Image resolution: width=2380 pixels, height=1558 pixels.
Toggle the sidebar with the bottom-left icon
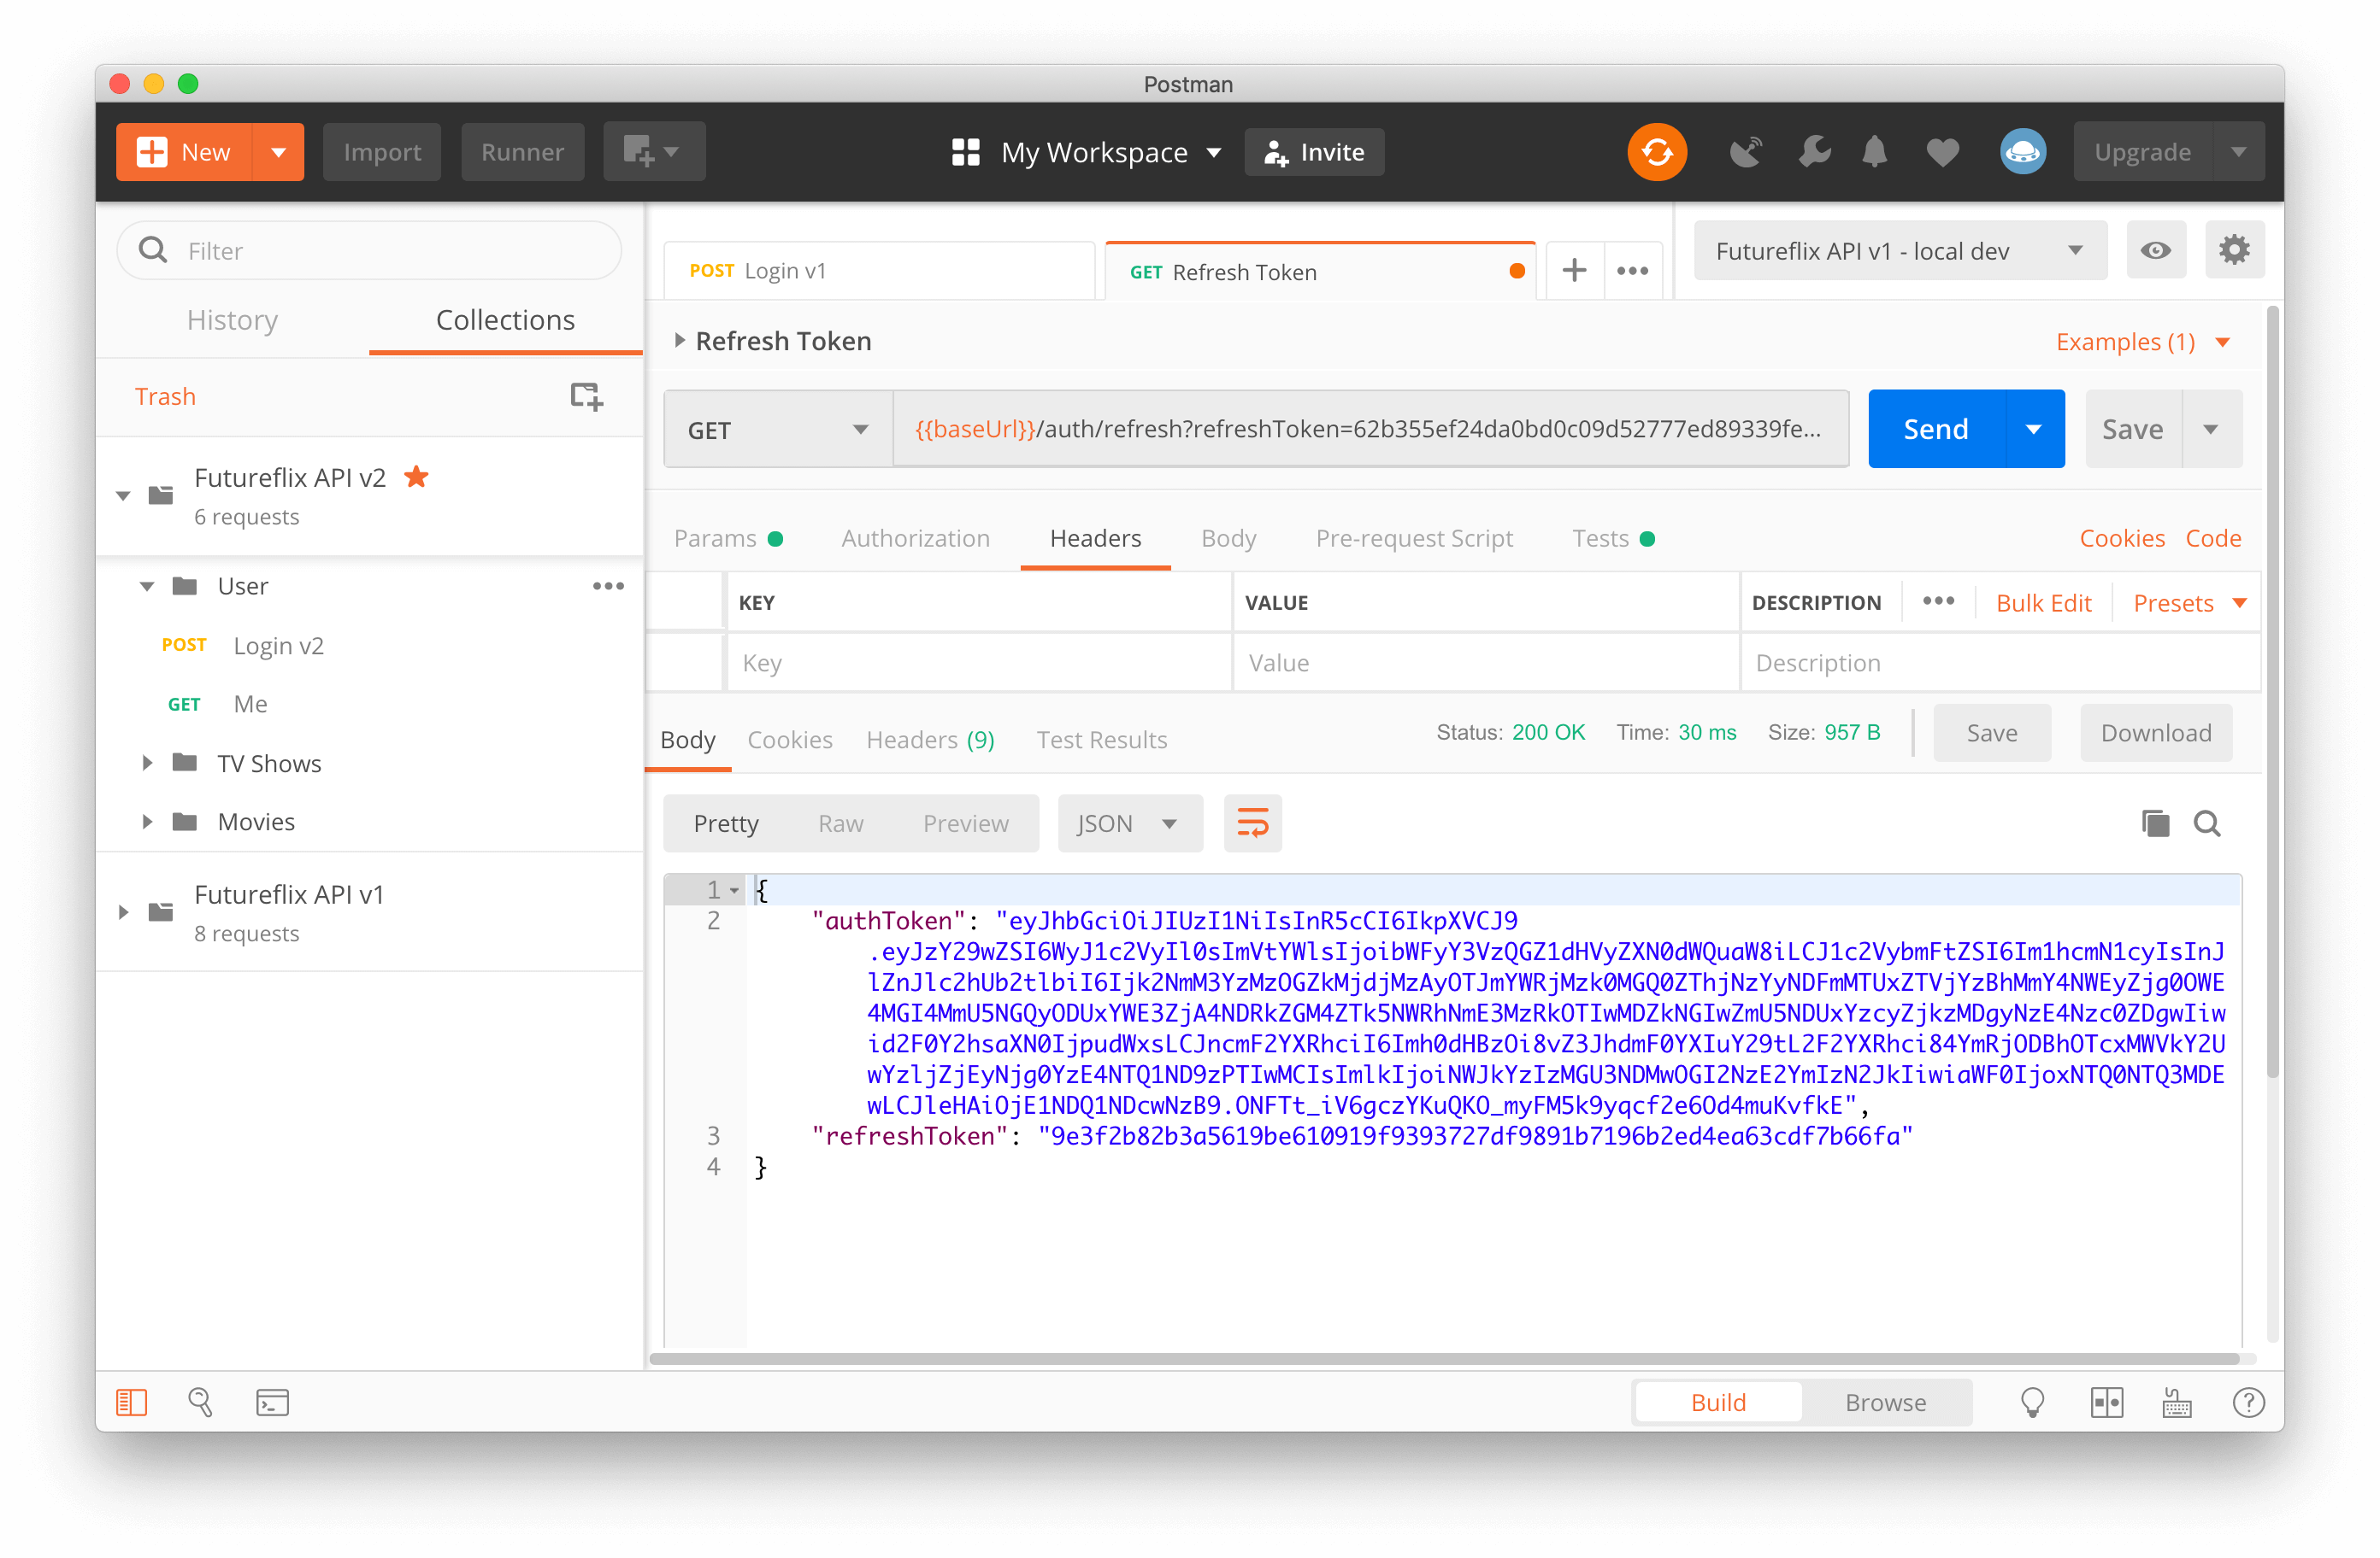point(131,1402)
